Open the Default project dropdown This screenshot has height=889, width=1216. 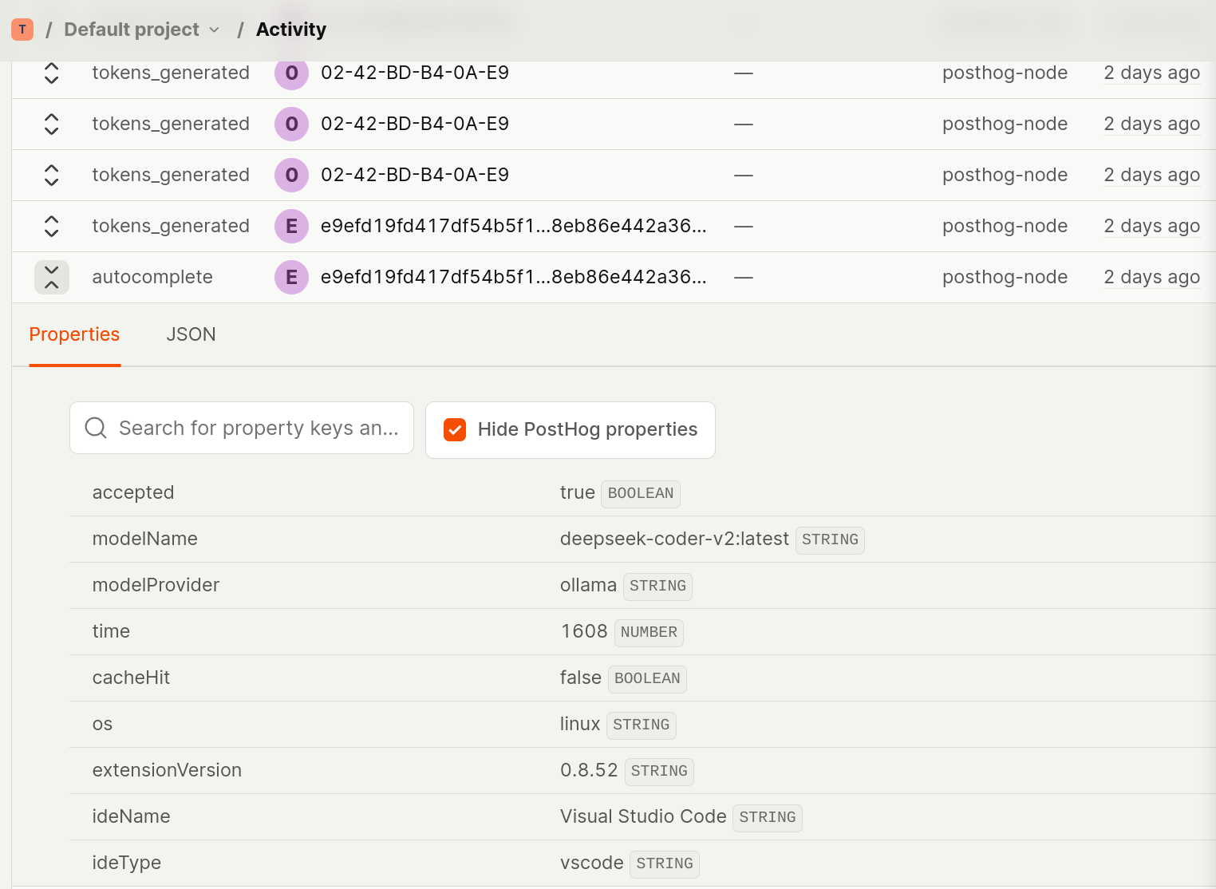[141, 30]
